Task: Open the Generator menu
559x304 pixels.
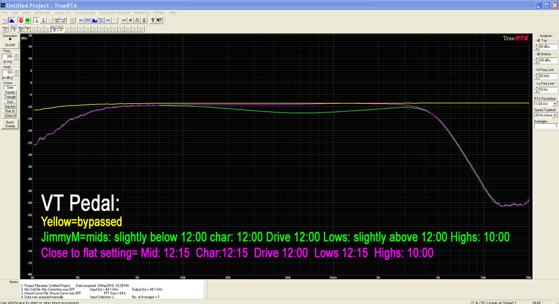Action: tap(42, 12)
